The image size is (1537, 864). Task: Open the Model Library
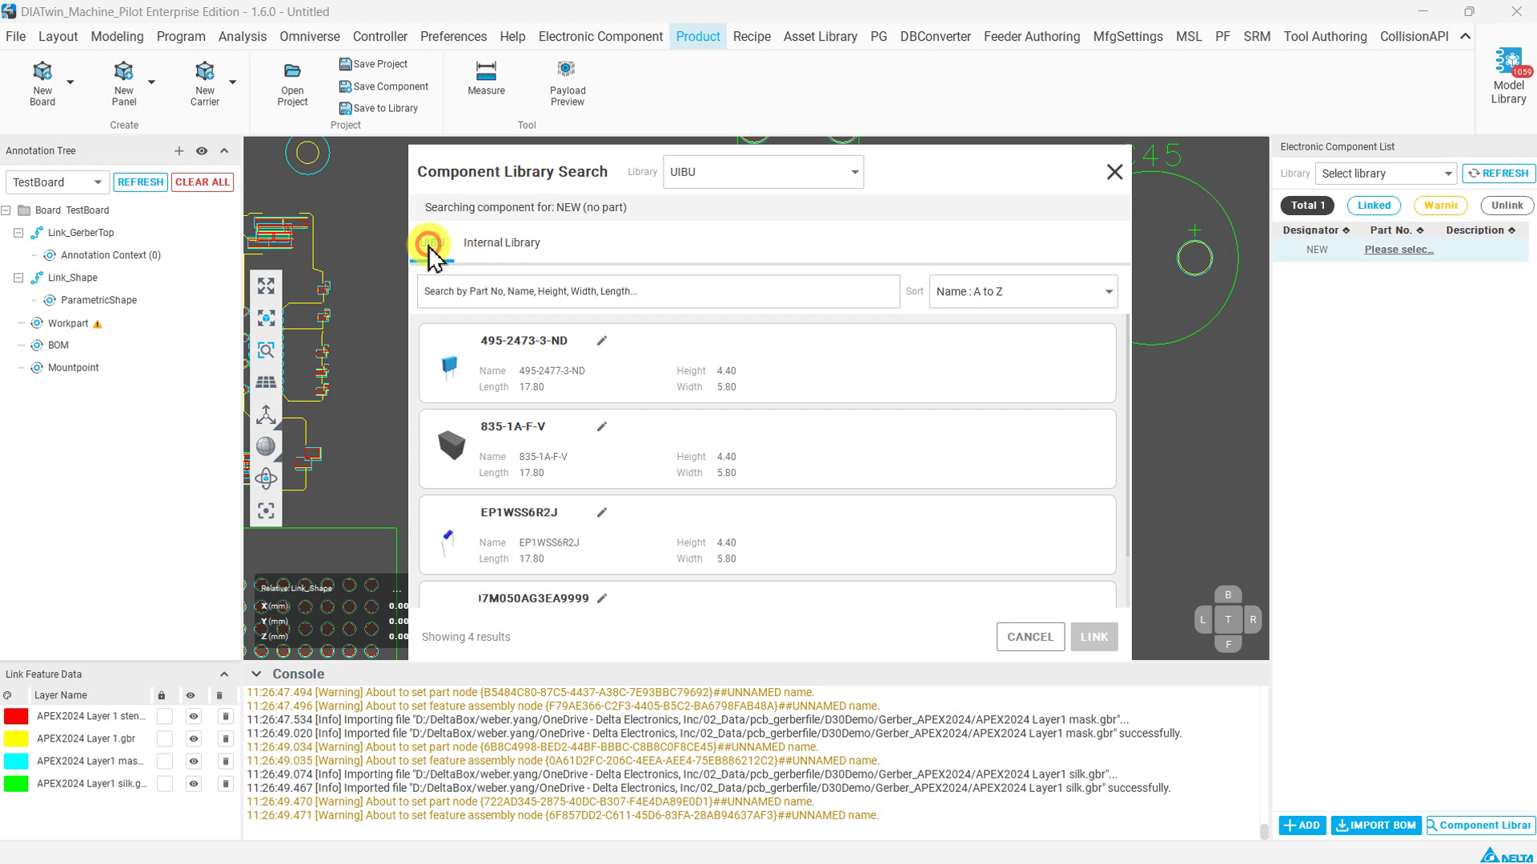(x=1508, y=77)
